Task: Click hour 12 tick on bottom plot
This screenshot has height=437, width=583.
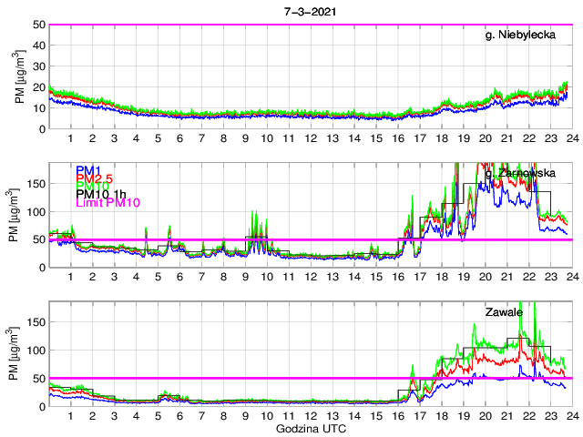Action: 311,416
